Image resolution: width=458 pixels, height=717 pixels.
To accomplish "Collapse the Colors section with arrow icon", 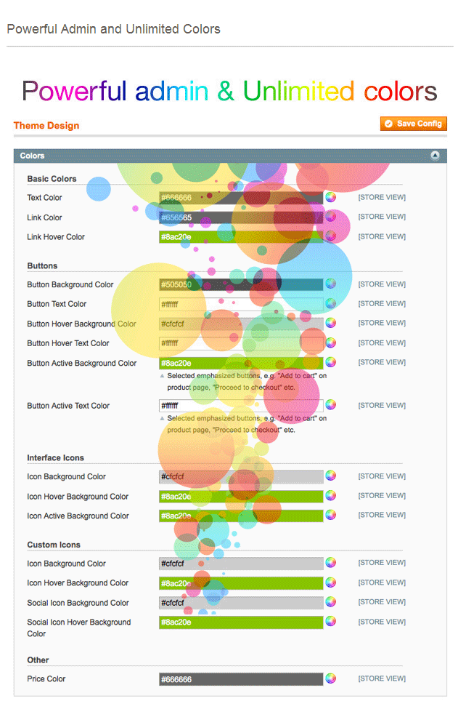I will click(435, 156).
